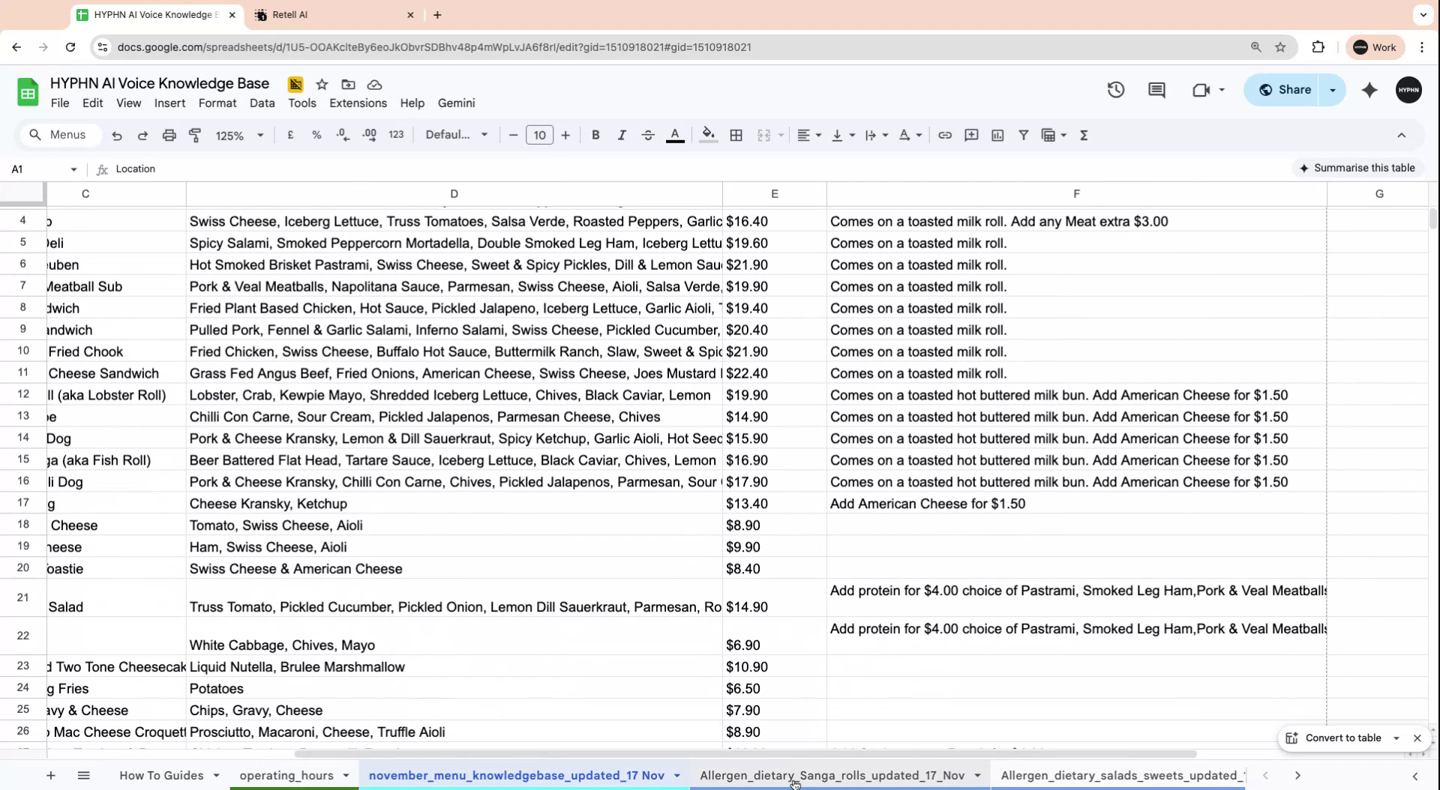
Task: Expand the Default font dropdown
Action: click(x=456, y=135)
